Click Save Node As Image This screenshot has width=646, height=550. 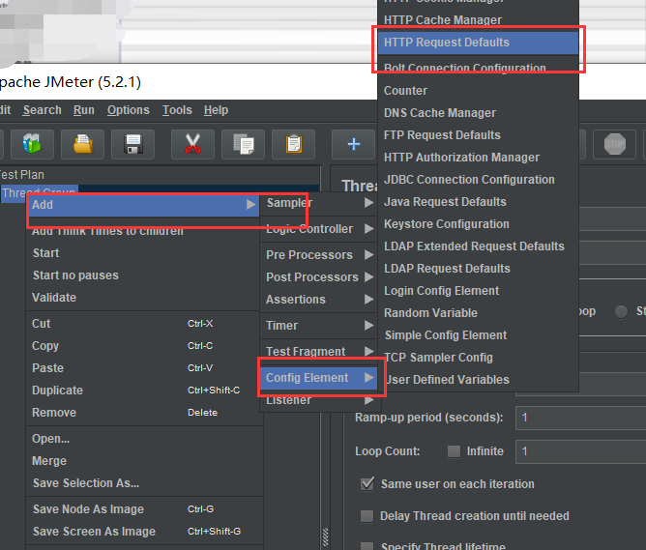tap(143, 509)
